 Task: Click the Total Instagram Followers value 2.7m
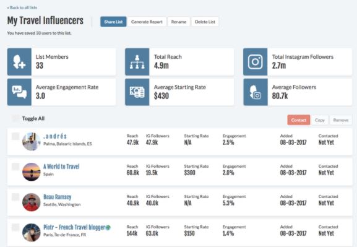(279, 66)
